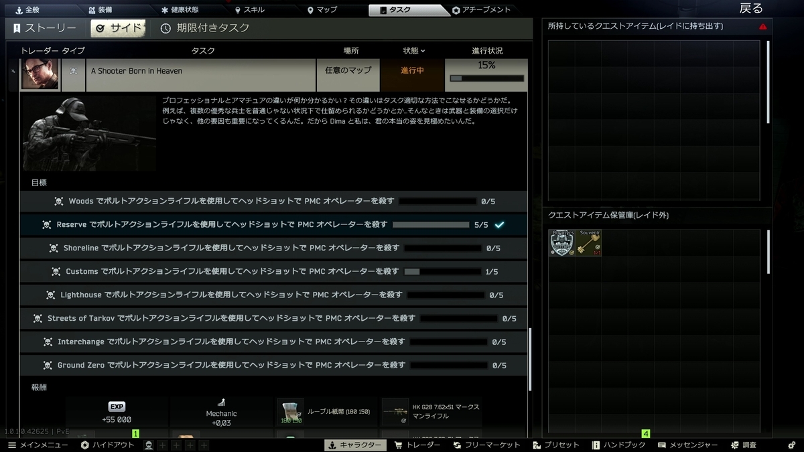Screen dimensions: 804x452
Task: Open the 調査 (Survey) button
Action: [x=744, y=445]
